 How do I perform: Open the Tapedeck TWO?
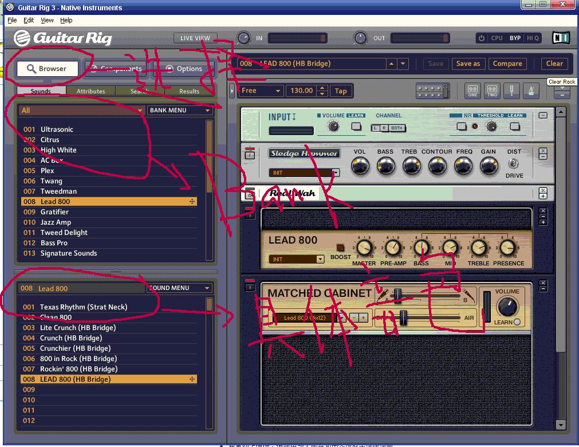pyautogui.click(x=492, y=91)
